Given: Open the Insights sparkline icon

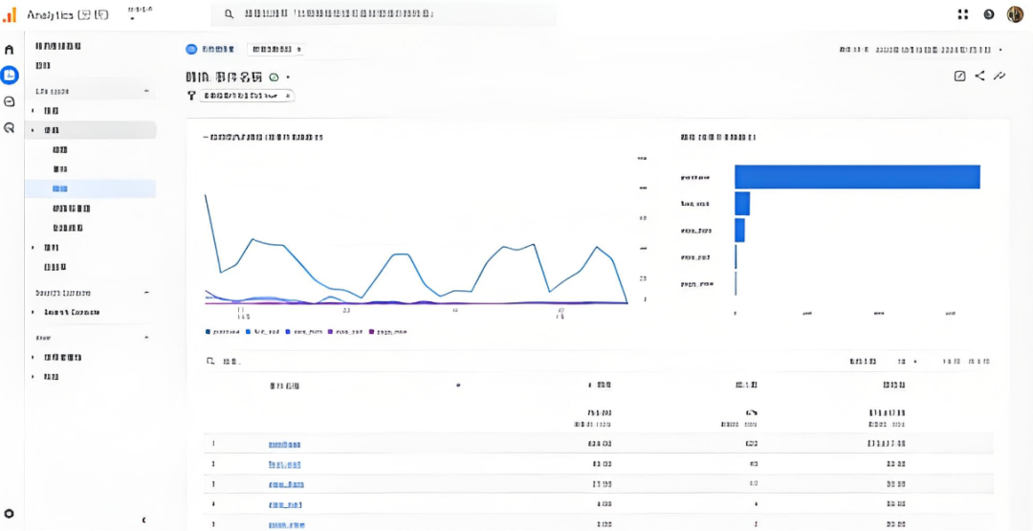Looking at the screenshot, I should coord(1000,77).
